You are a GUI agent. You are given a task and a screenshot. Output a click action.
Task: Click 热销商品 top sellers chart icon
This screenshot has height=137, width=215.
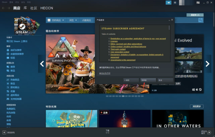8,80
